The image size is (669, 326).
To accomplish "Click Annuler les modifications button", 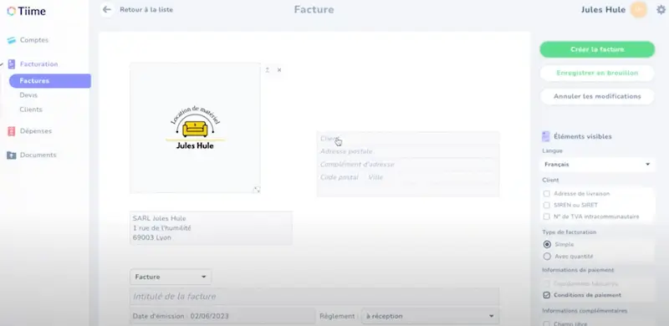I will [597, 96].
